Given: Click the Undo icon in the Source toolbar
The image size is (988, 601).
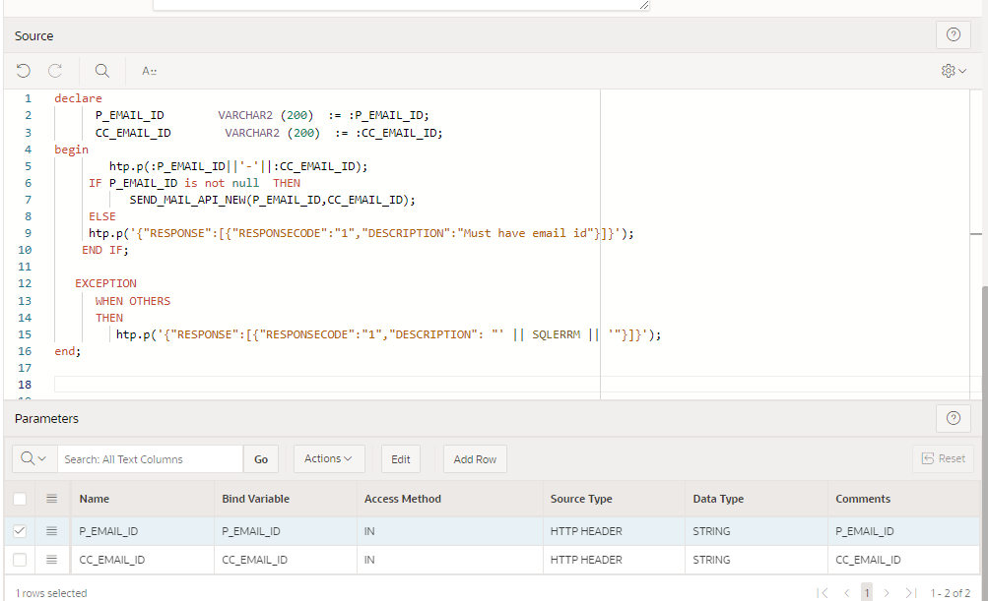Looking at the screenshot, I should pos(24,70).
